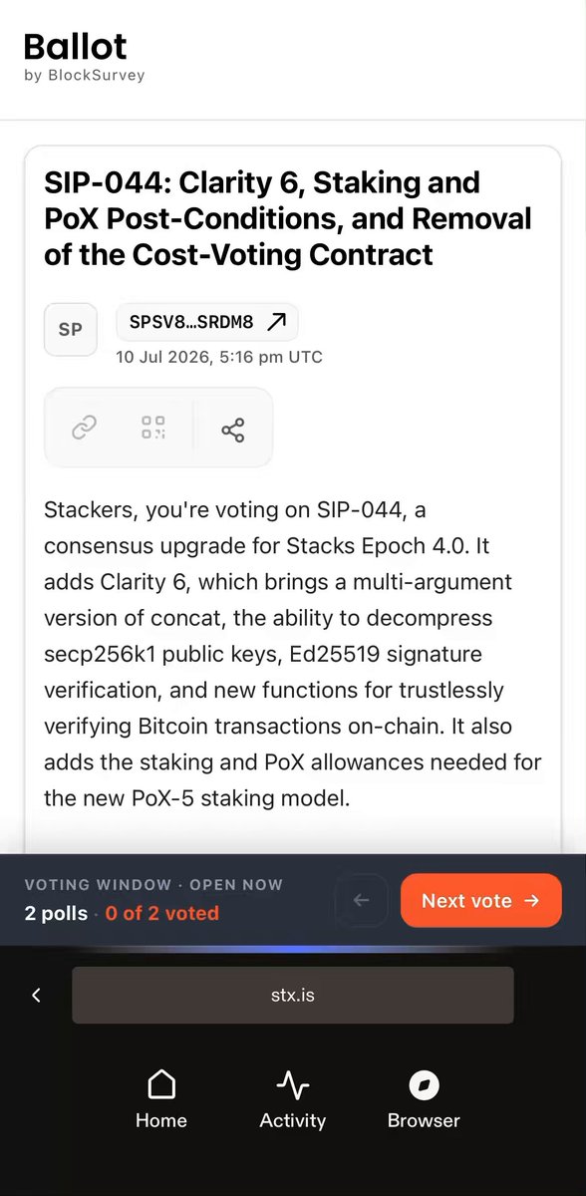Click the Ballot logo header
Image resolution: width=586 pixels, height=1196 pixels.
[76, 46]
